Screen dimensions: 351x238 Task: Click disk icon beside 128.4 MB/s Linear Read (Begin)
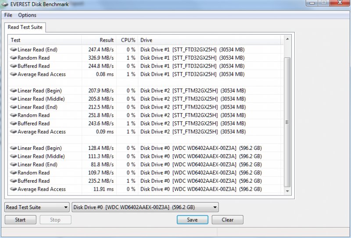14,148
